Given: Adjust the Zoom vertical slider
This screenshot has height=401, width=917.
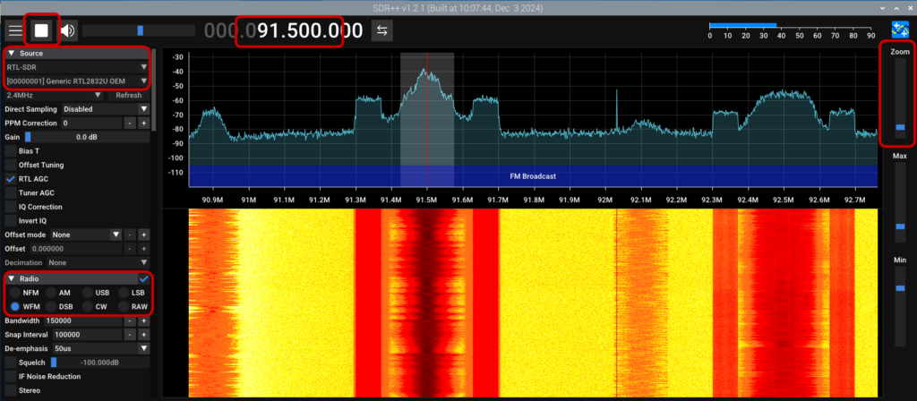Looking at the screenshot, I should [899, 128].
